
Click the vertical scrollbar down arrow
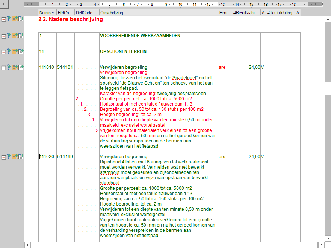tap(328, 239)
